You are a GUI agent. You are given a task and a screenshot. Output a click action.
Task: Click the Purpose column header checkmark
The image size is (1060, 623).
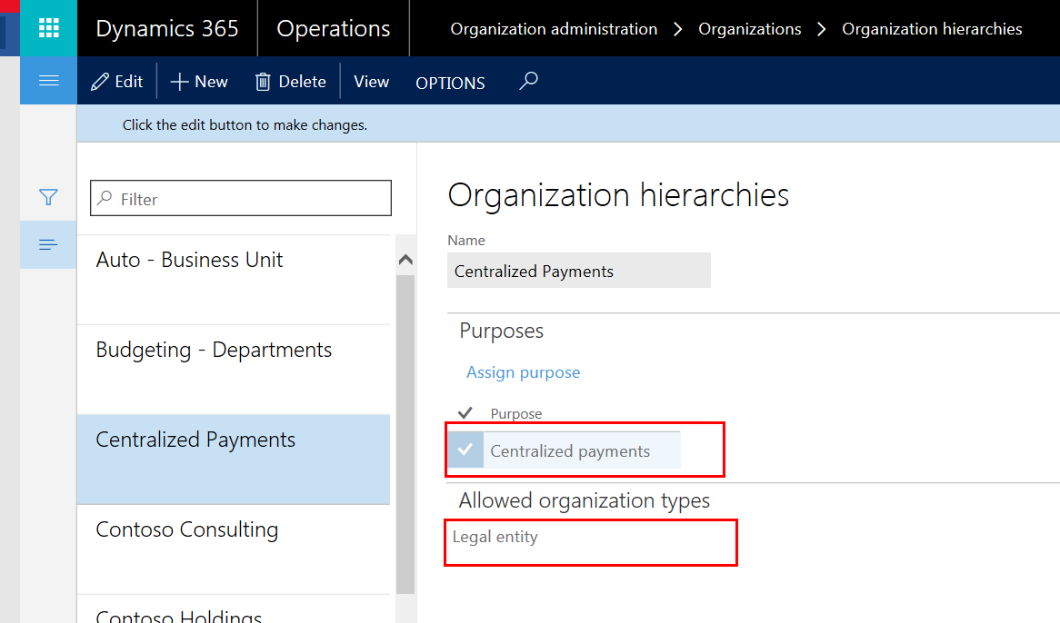pos(465,411)
